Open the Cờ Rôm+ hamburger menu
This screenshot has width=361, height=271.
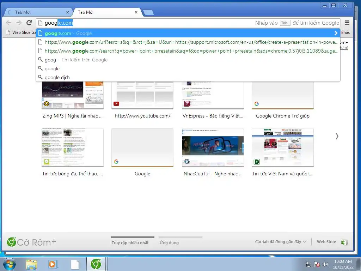347,23
